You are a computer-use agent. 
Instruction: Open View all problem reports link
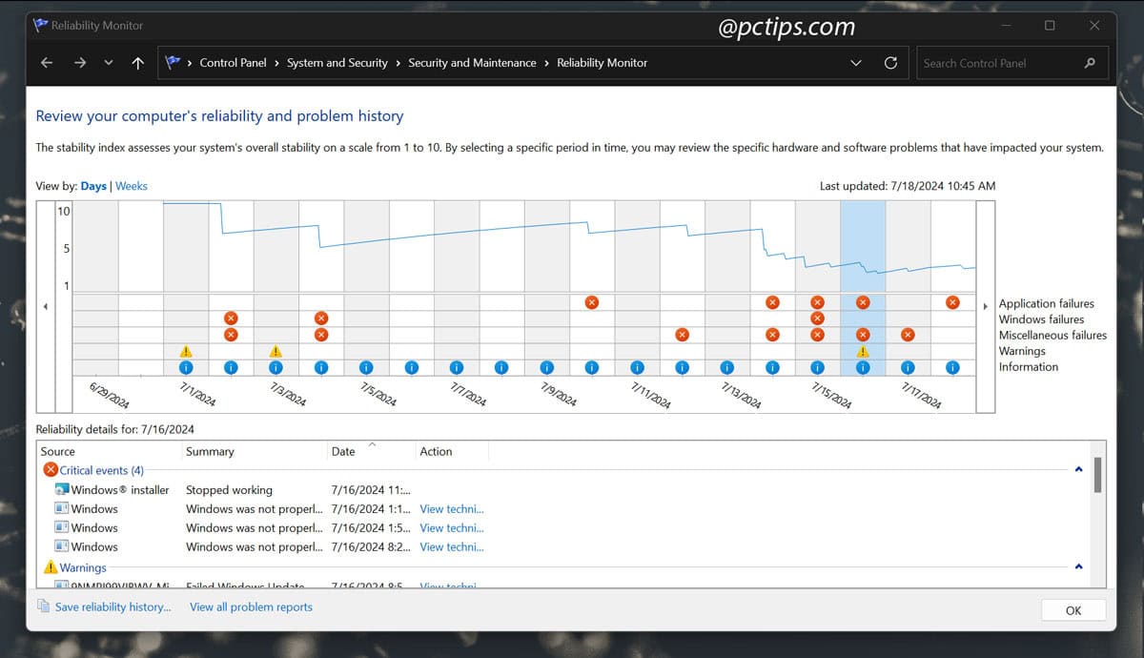251,607
